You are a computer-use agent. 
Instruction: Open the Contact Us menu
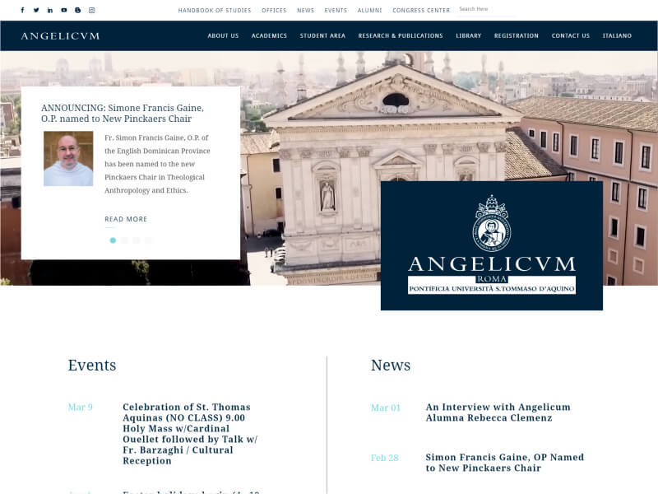point(570,35)
